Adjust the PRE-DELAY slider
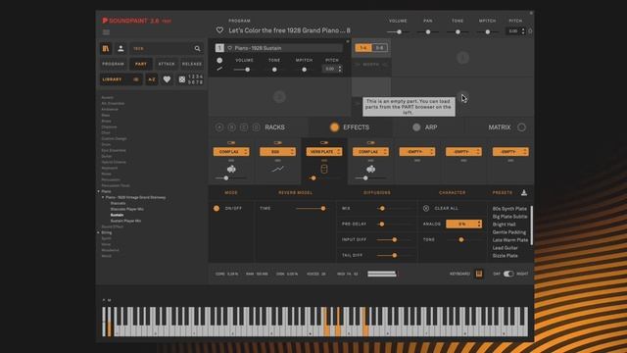 coord(394,224)
